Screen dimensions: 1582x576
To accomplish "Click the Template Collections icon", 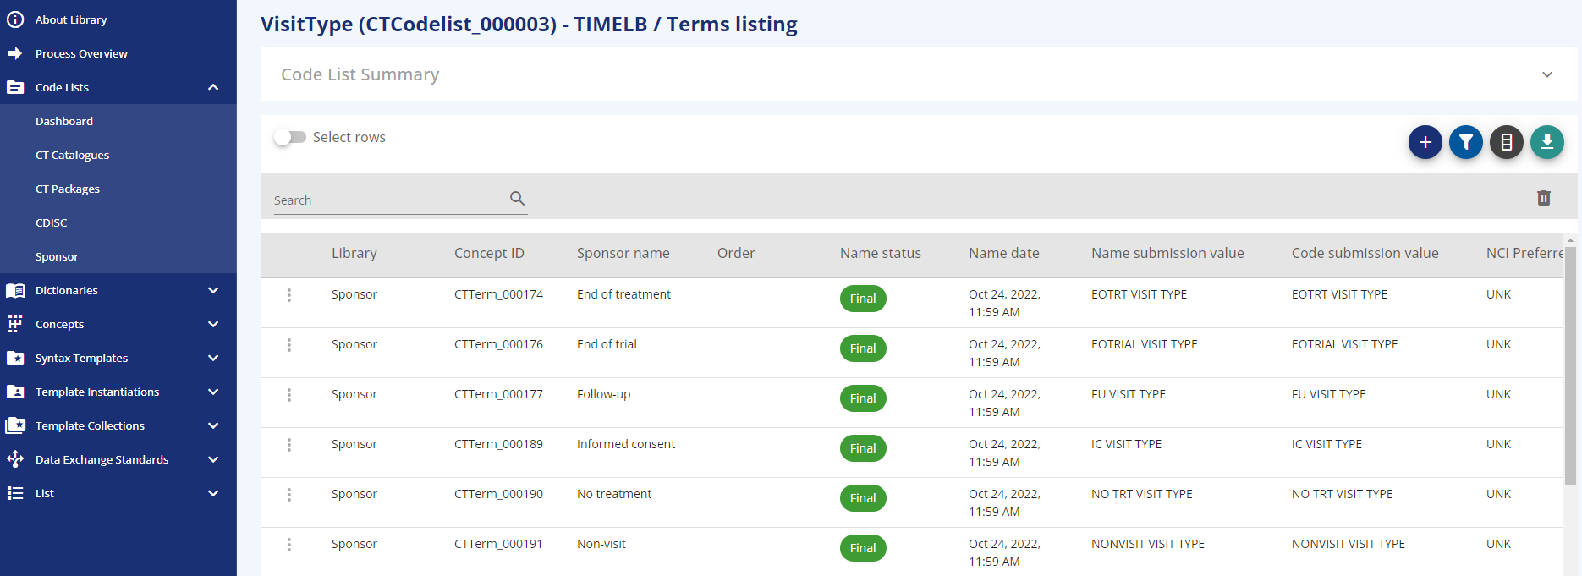I will [15, 425].
